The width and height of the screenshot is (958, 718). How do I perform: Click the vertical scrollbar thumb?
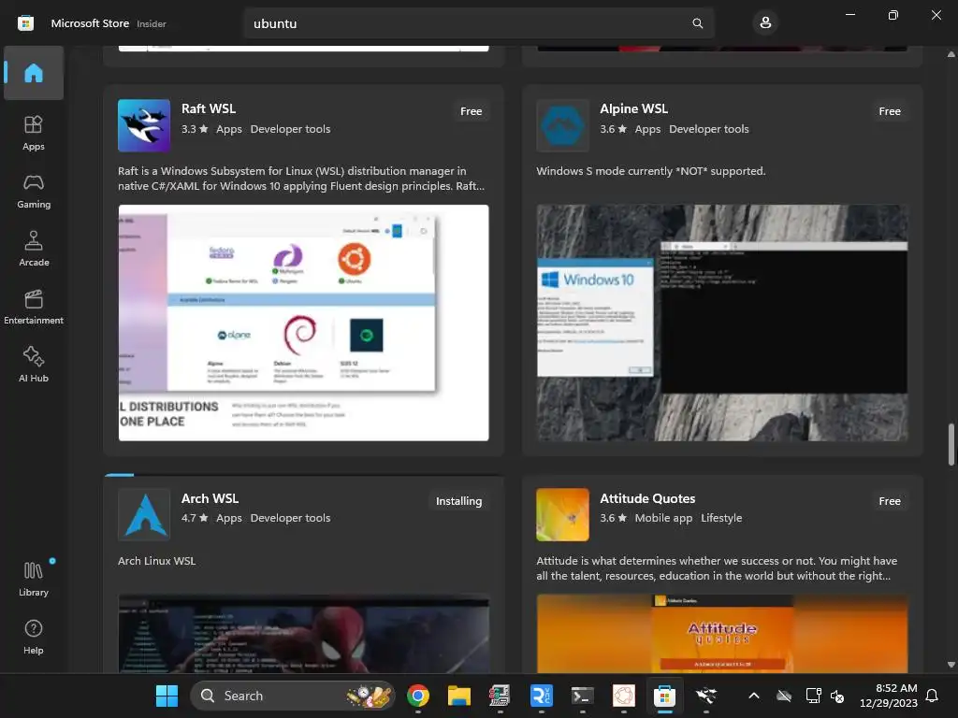coord(951,444)
